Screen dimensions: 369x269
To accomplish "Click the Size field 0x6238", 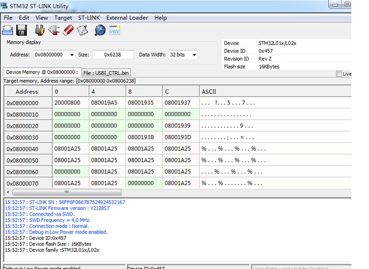I will pos(113,55).
